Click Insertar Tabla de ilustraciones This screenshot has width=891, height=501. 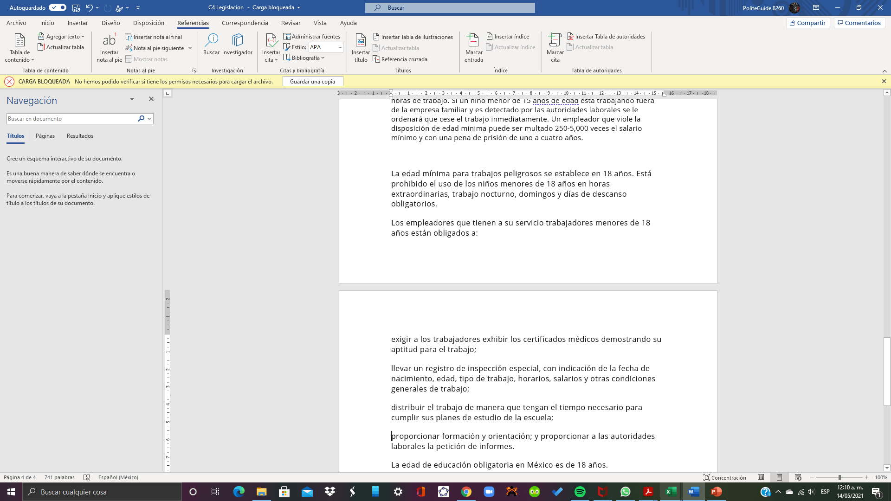coord(413,37)
